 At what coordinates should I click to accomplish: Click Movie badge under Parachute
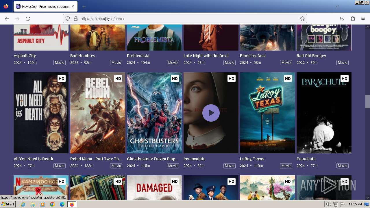[343, 166]
